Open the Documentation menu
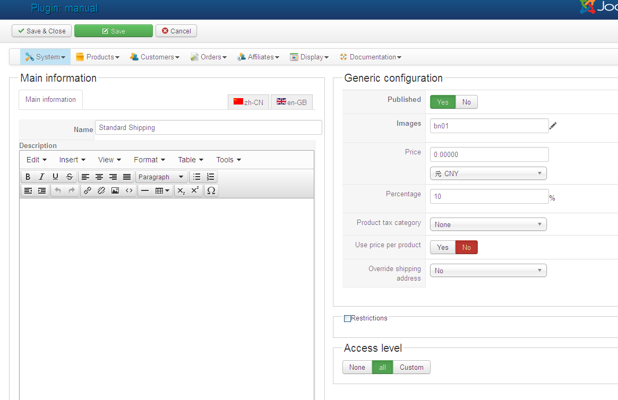Image resolution: width=618 pixels, height=400 pixels. pos(371,57)
